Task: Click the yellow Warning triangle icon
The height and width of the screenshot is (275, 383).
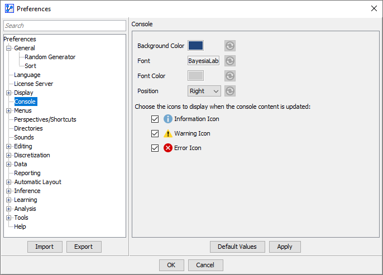Action: pos(168,133)
